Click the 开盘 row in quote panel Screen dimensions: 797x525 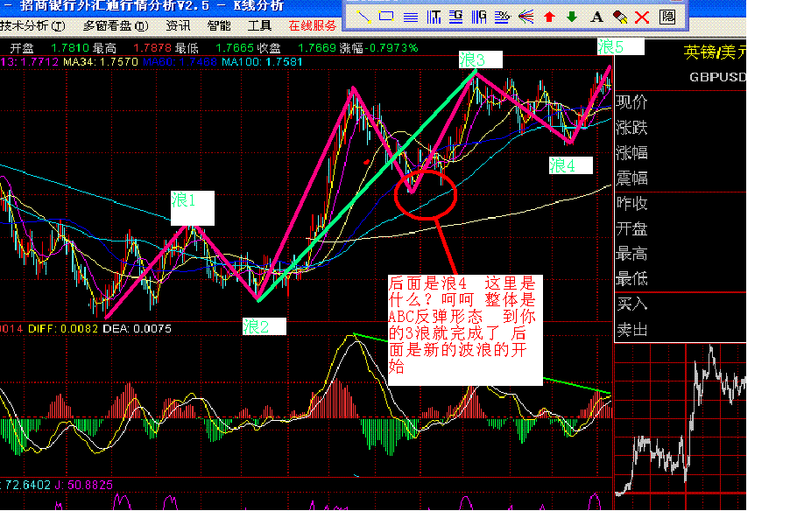(x=681, y=228)
